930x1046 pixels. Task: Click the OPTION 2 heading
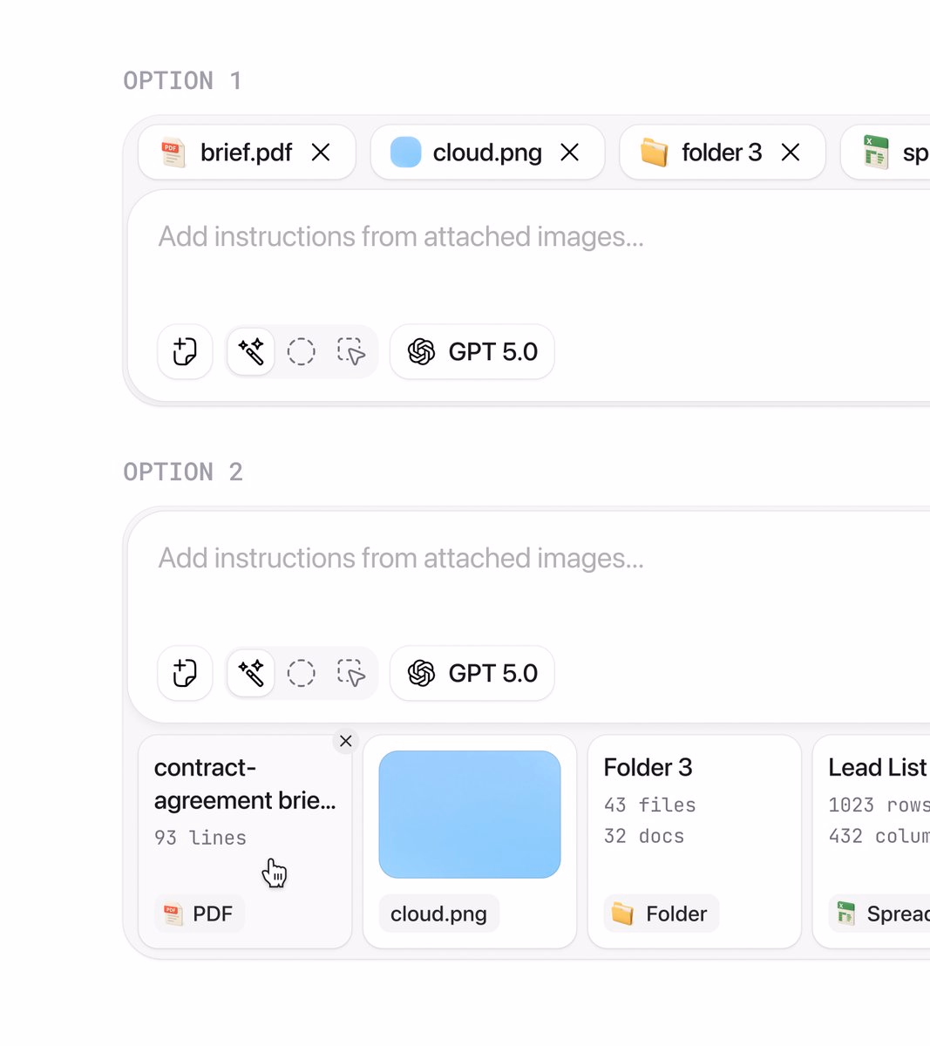(183, 472)
